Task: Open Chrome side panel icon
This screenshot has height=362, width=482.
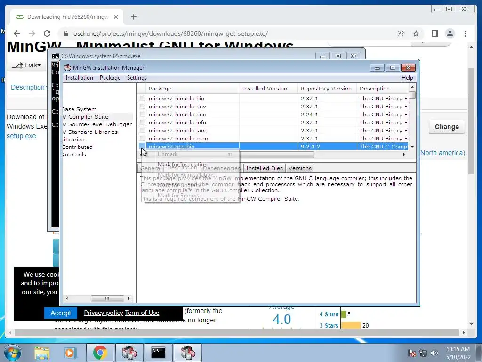Action: click(434, 33)
